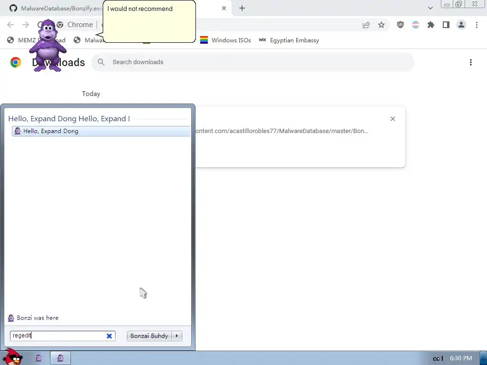Open the Start menu red bird orb
The image size is (487, 365).
click(x=13, y=356)
